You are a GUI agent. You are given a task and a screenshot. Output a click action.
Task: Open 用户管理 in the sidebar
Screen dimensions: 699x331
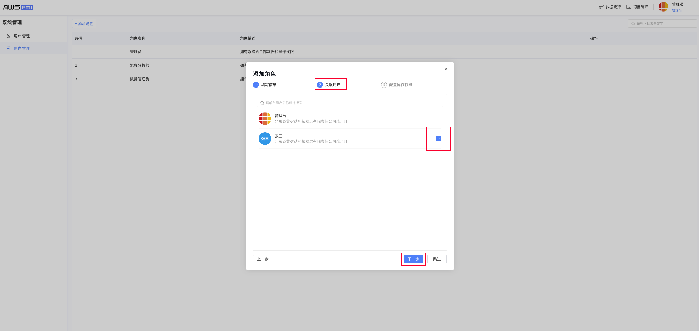coord(22,36)
